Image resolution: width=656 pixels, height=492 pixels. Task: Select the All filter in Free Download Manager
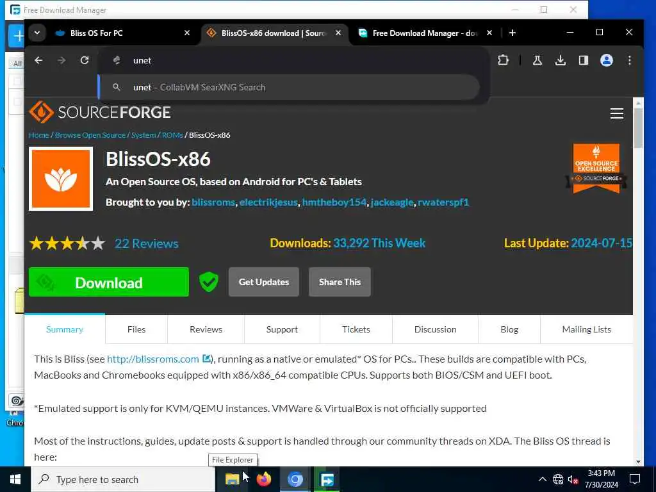(x=17, y=63)
